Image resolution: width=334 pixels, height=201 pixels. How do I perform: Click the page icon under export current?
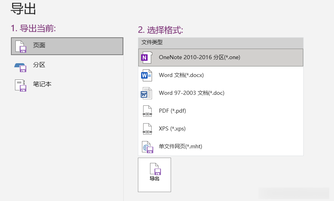click(21, 46)
